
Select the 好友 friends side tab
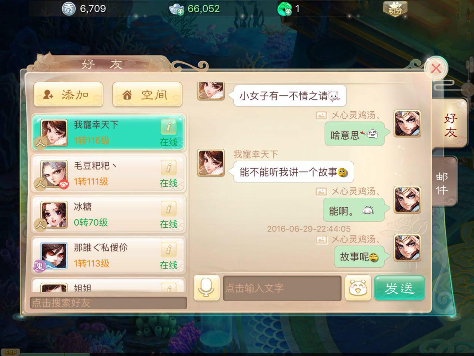pyautogui.click(x=450, y=125)
